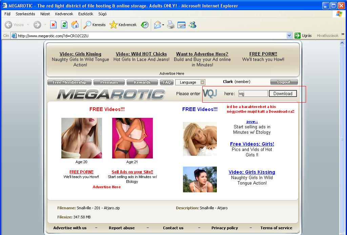This screenshot has height=235, width=347.
Task: Go to the Home page icon
Action: click(75, 25)
